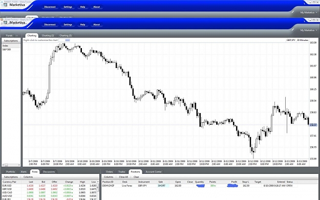
Task: Click the sidebar horizontal scrollbar
Action: (x=11, y=165)
